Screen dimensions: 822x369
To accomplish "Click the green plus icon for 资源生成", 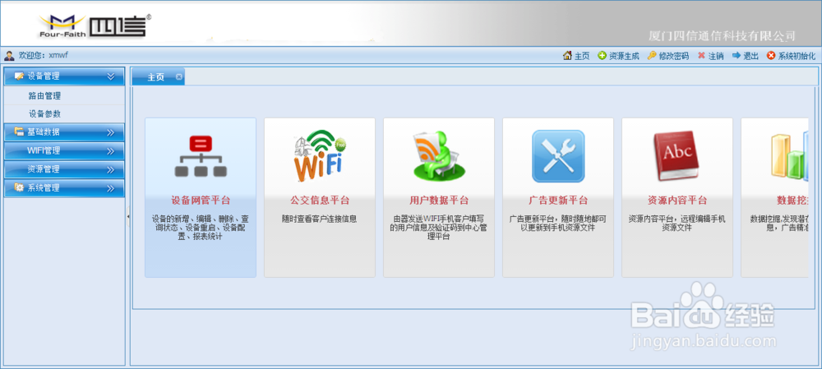I will point(602,56).
